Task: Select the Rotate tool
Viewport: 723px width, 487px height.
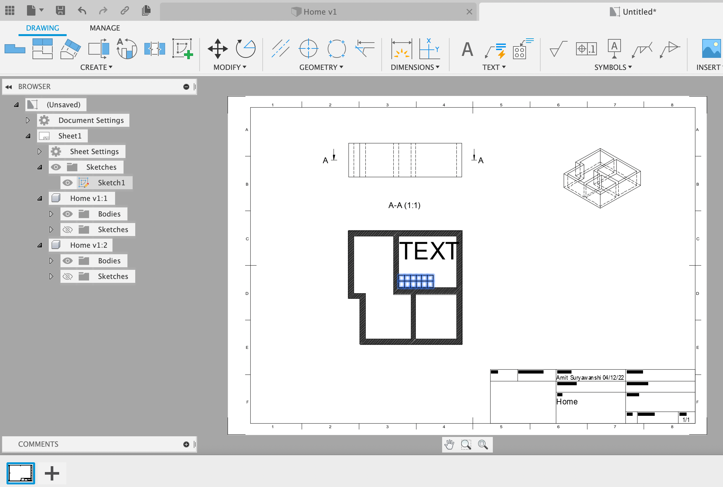Action: click(245, 49)
